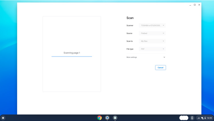Open the File type dropdown showing PDF
Image resolution: width=214 pixels, height=121 pixels.
152,49
